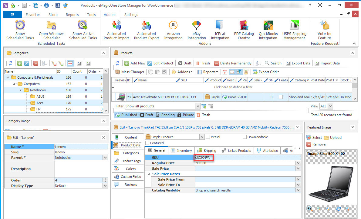
Task: Toggle the Featured checkbox in product editor
Action: click(147, 143)
